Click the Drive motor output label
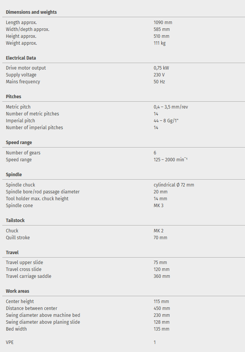Viewport: 245px width, 352px height. pos(26,68)
